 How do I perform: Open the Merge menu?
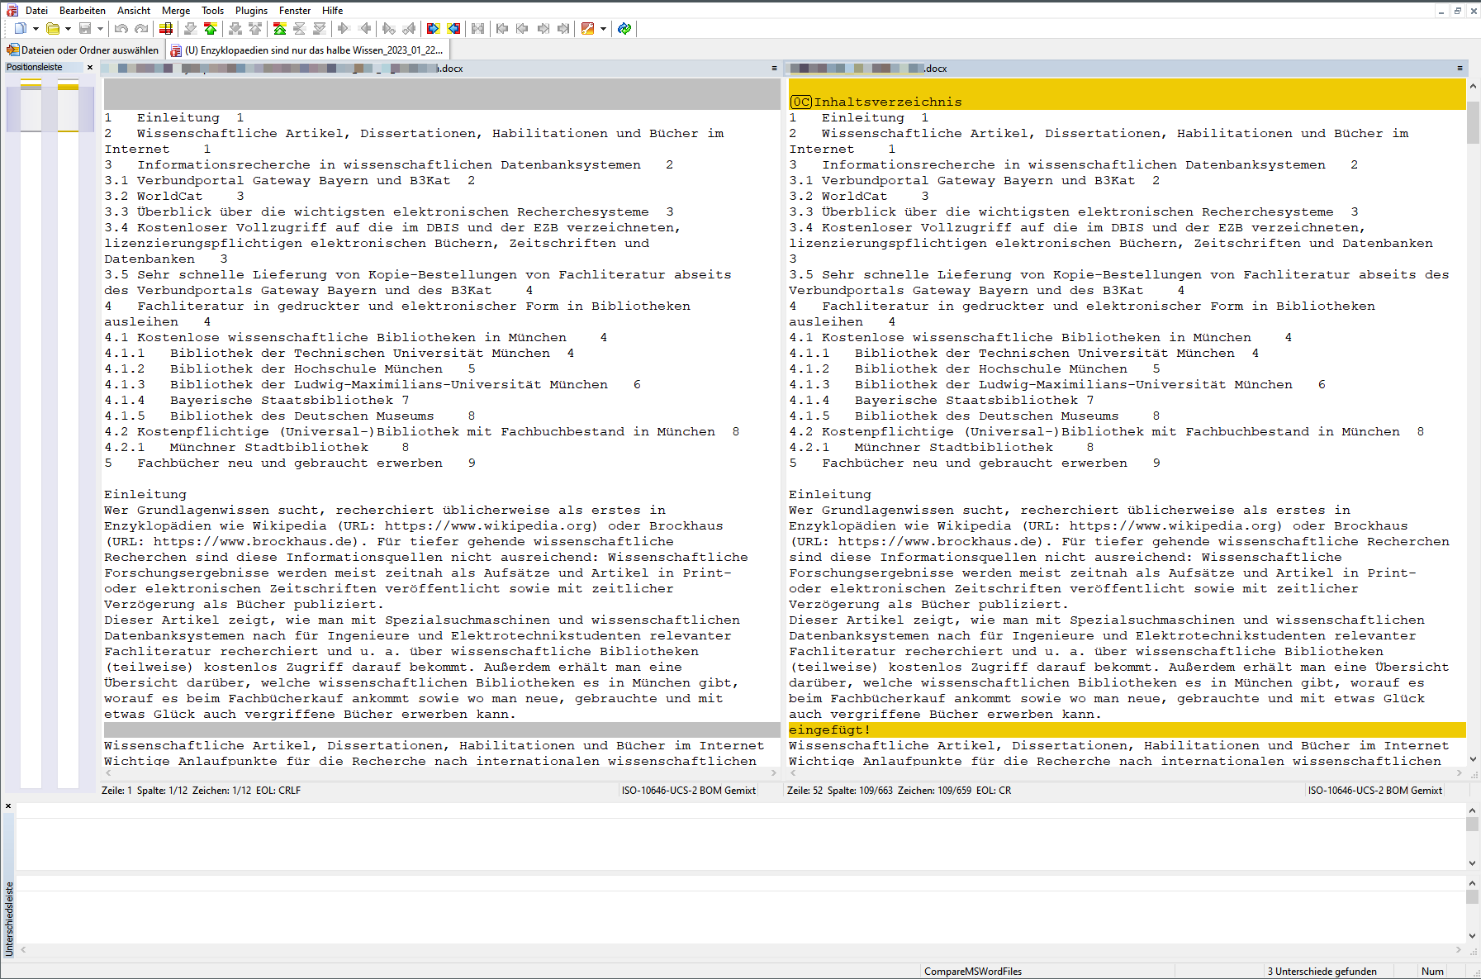[x=176, y=11]
